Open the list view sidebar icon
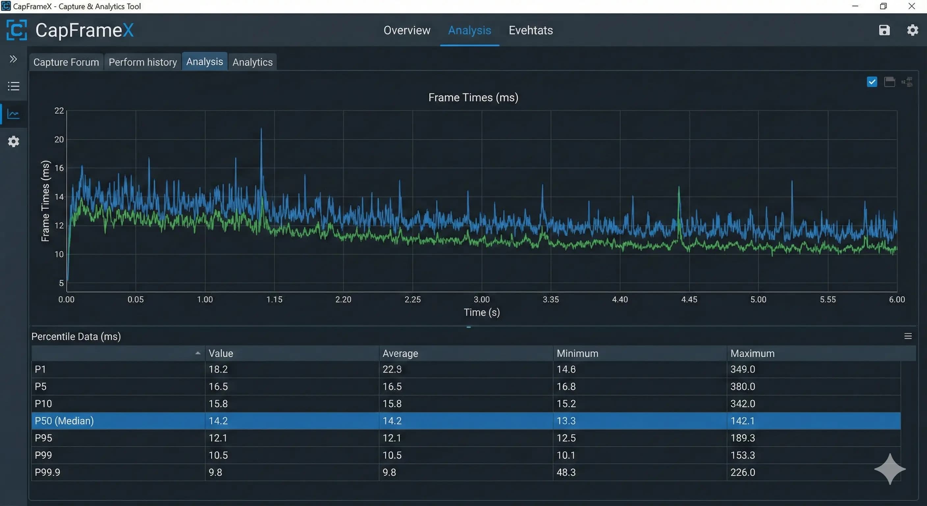Image resolution: width=927 pixels, height=506 pixels. pyautogui.click(x=13, y=86)
